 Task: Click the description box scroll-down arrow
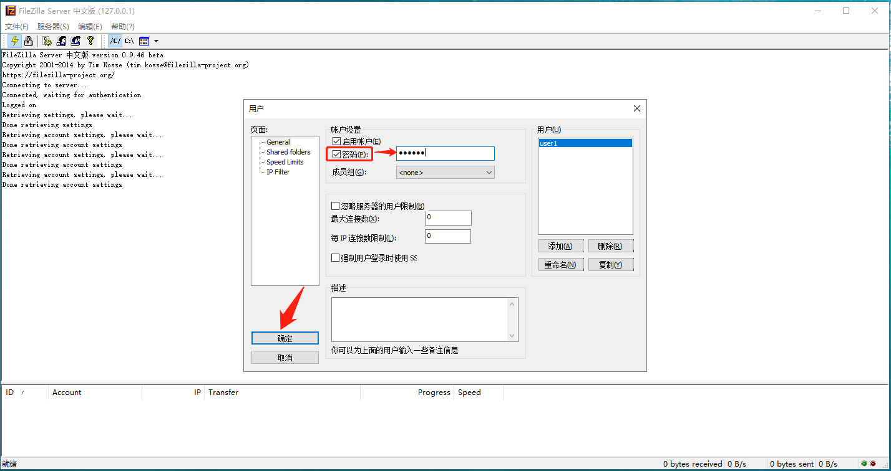[x=513, y=336]
